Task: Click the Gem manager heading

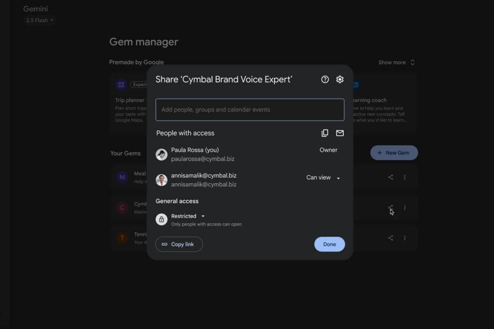Action: point(144,42)
